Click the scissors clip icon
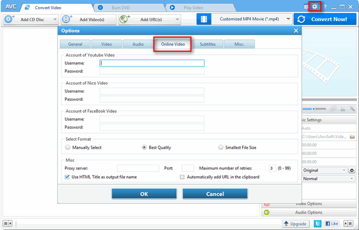 coord(343,109)
